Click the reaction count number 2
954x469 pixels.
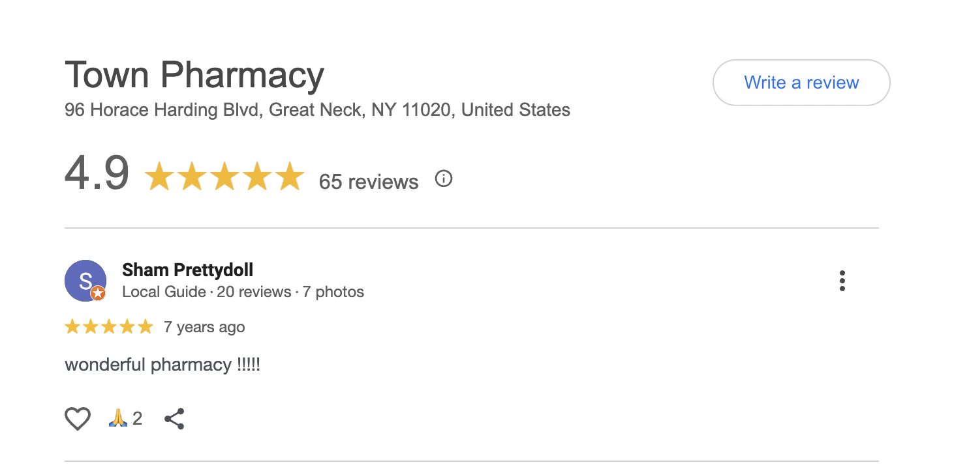137,418
